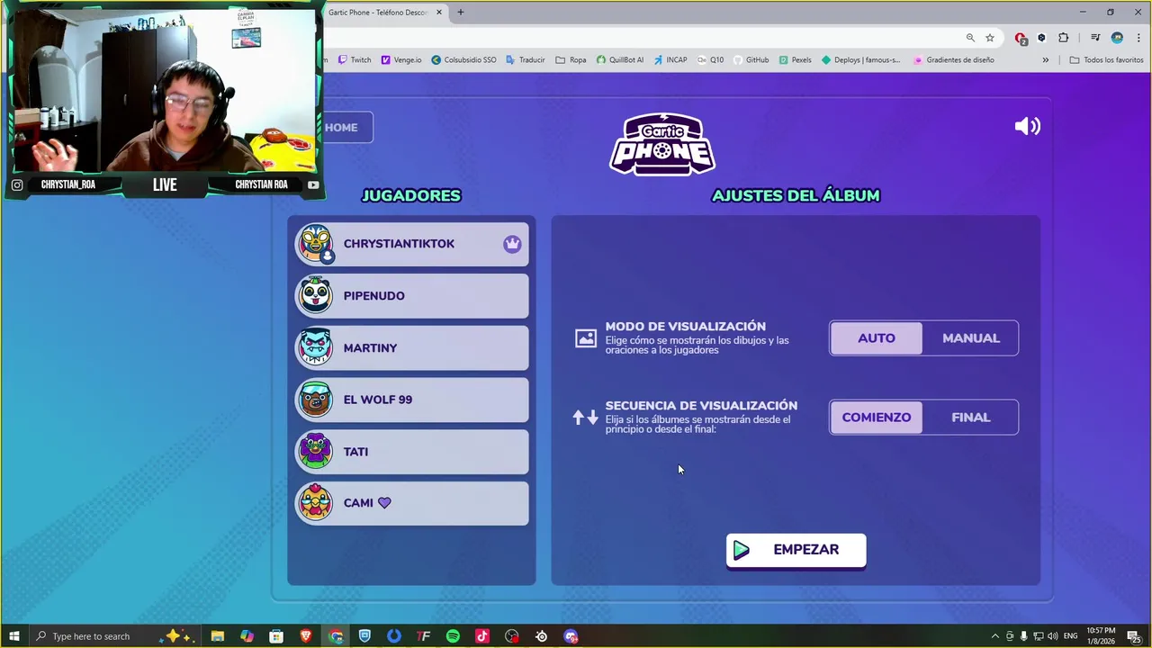Open Microsoft Store from the taskbar
The height and width of the screenshot is (648, 1152).
tap(276, 636)
